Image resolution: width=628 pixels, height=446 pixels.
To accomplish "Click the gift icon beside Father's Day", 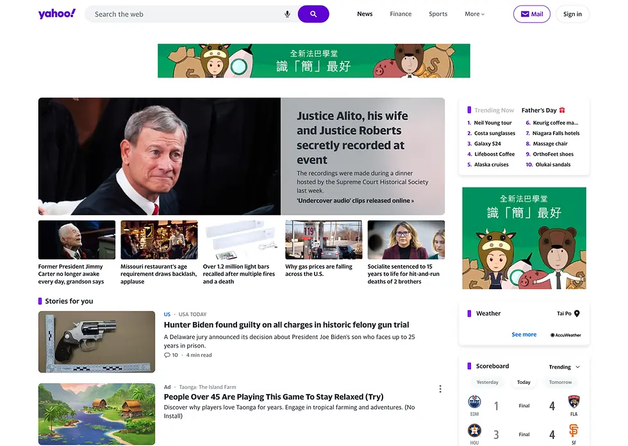I will (x=562, y=109).
